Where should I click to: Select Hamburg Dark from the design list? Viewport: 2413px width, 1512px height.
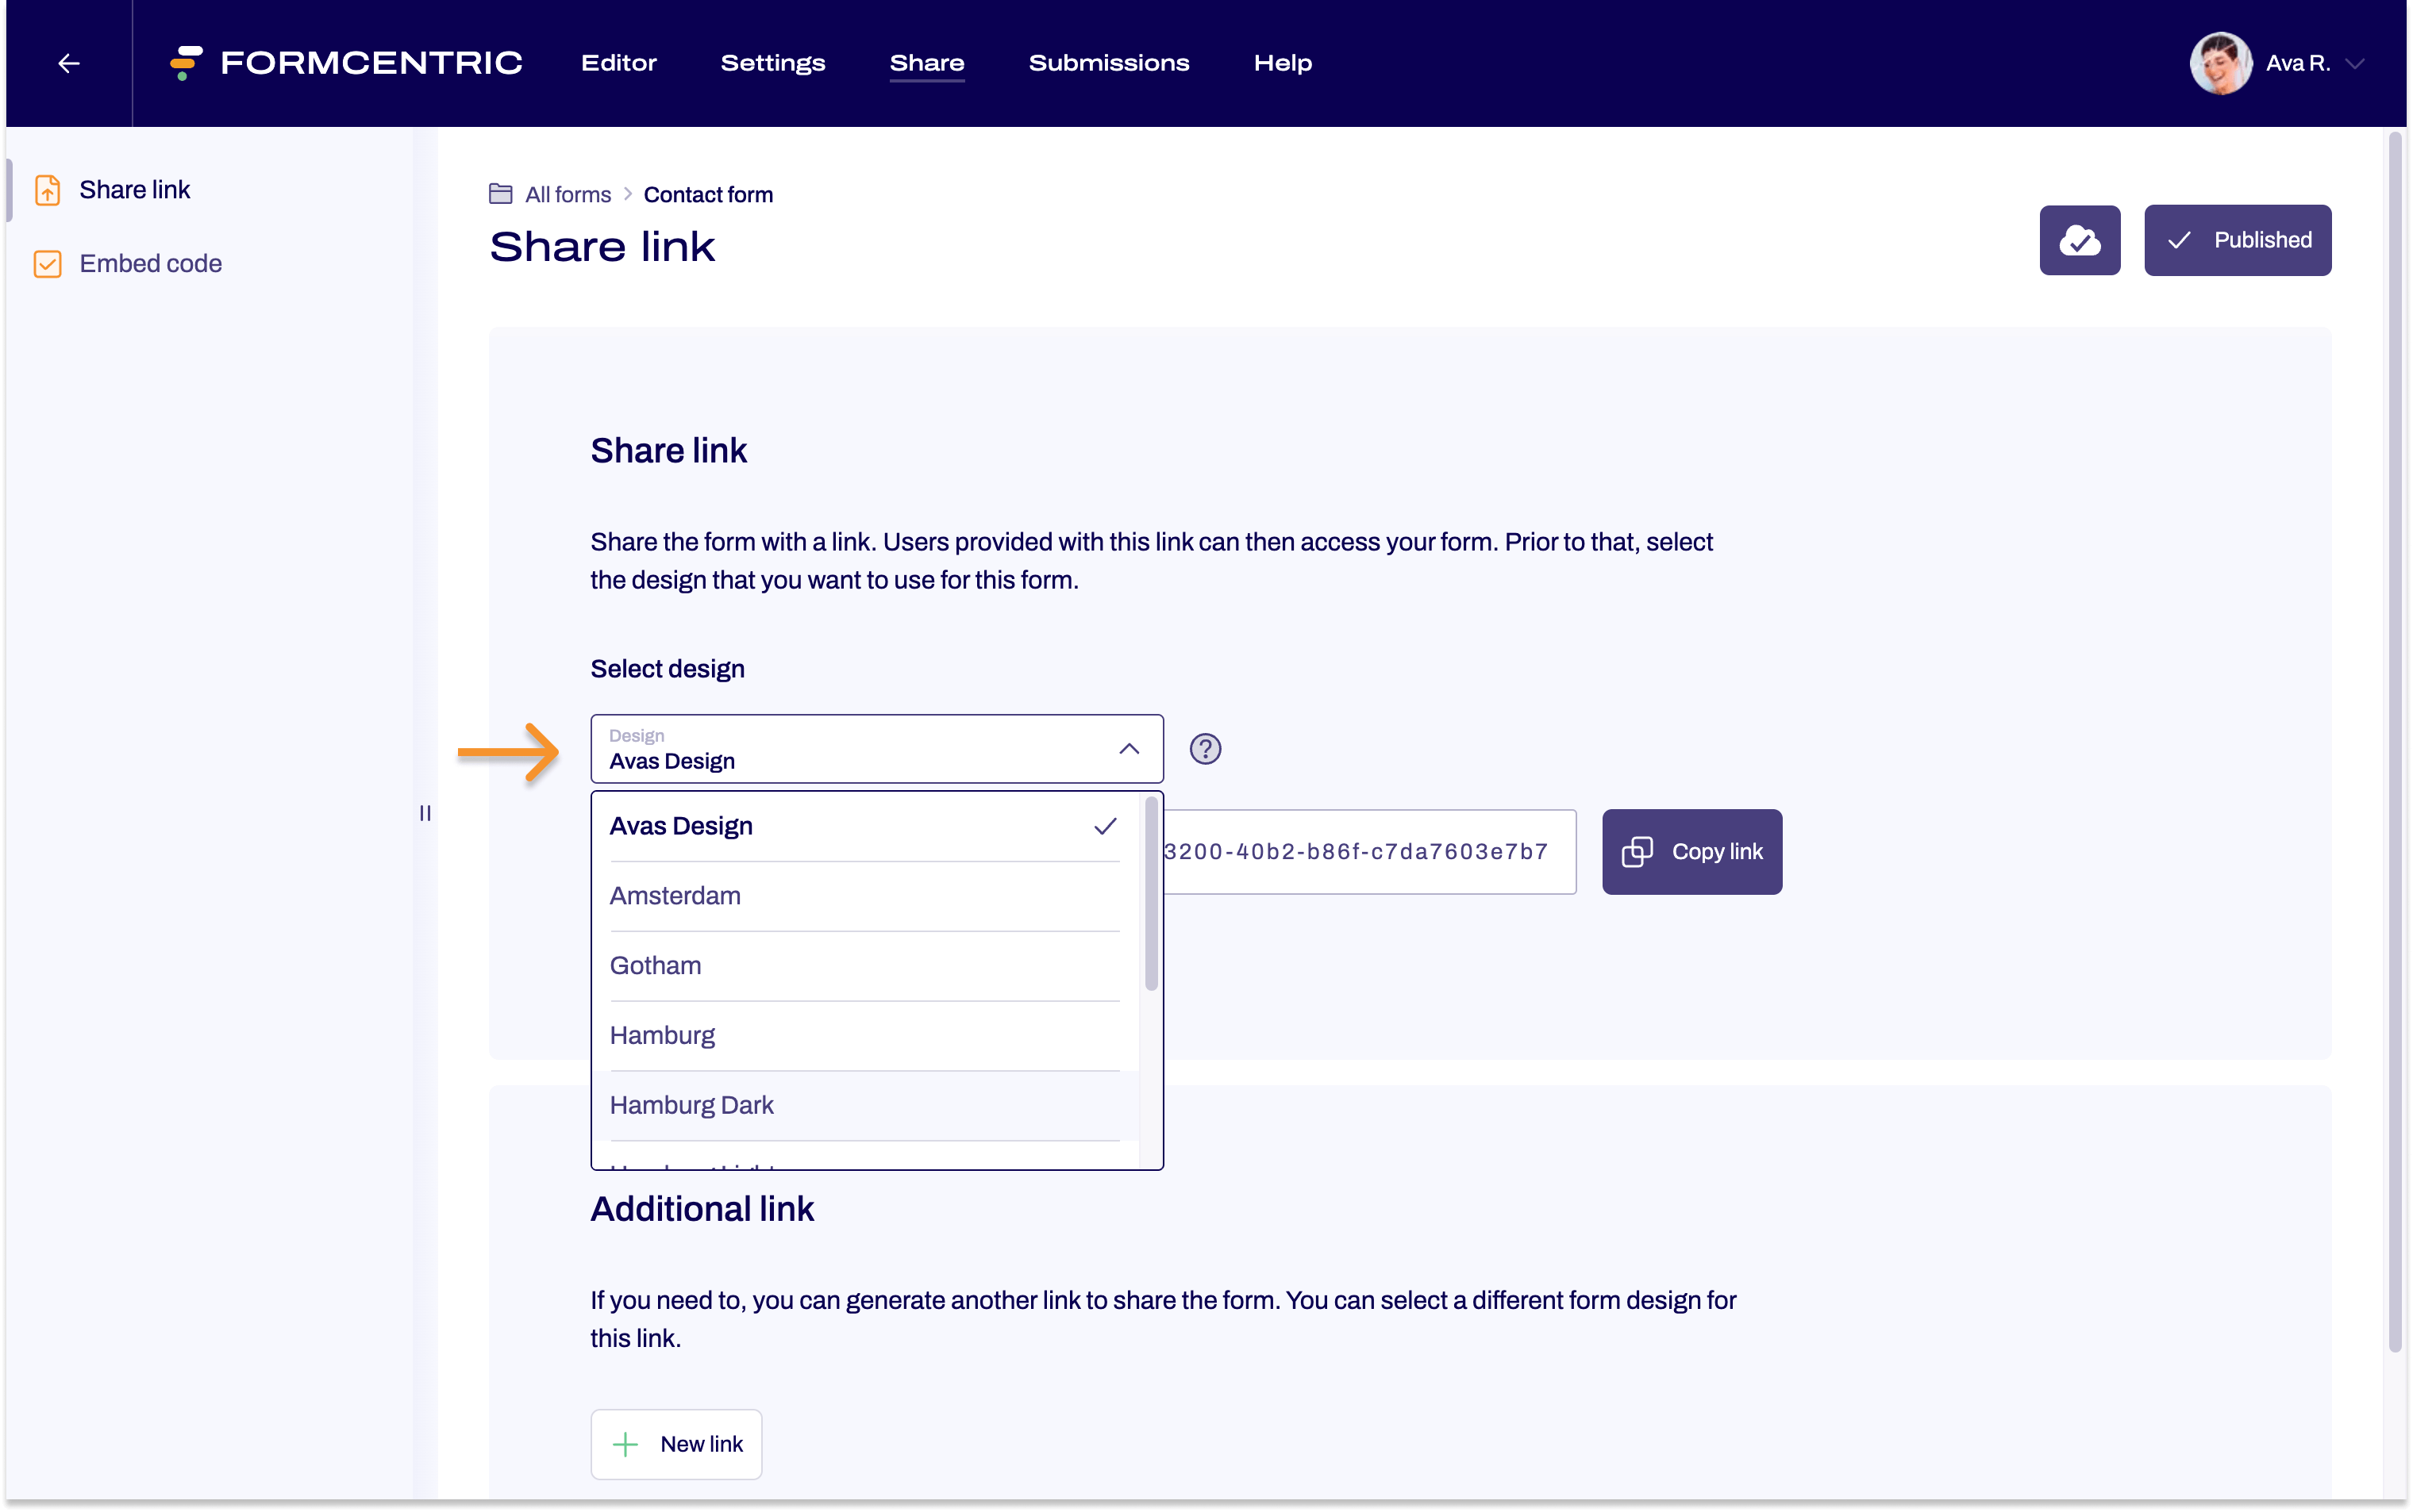click(x=691, y=1104)
